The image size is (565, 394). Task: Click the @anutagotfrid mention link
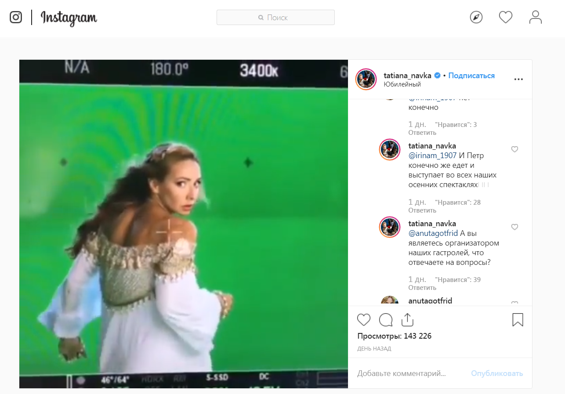433,233
